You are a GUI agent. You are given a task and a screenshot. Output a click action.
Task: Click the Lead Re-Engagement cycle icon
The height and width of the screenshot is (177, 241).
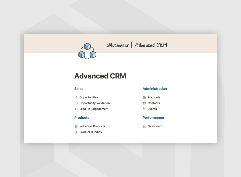point(76,109)
